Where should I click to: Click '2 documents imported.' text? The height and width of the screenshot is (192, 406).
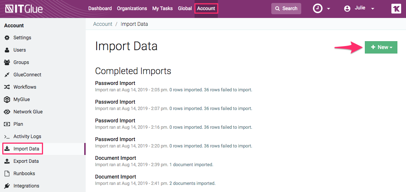[x=192, y=183]
